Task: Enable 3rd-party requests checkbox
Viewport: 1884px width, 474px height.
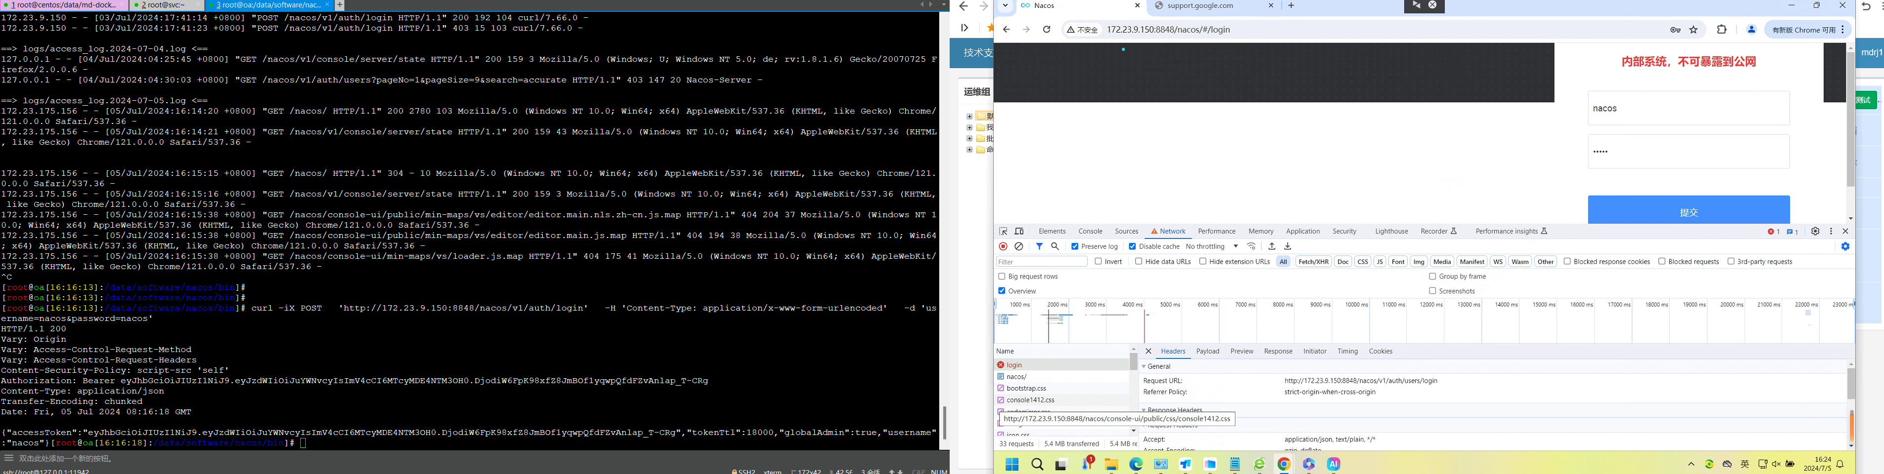Action: click(x=1731, y=262)
